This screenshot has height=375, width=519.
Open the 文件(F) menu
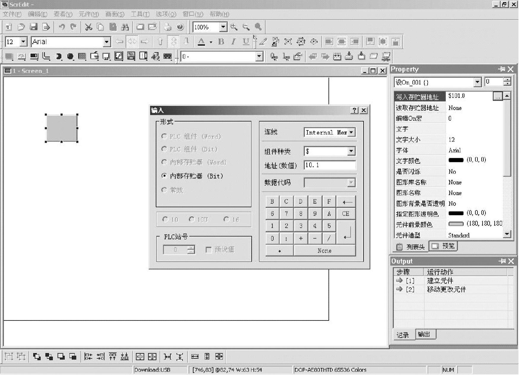pyautogui.click(x=12, y=14)
